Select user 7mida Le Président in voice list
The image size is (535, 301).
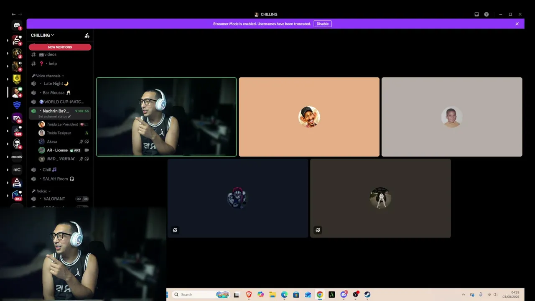click(64, 125)
